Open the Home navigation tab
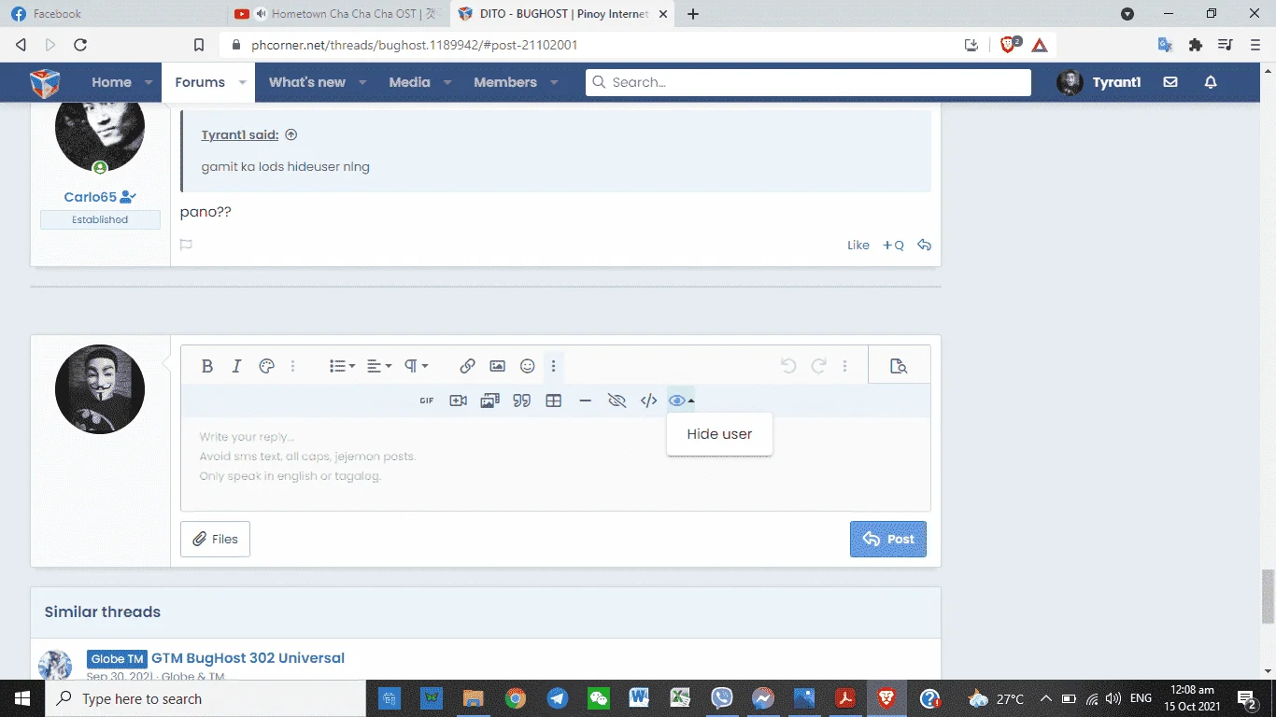Screen dimensions: 1276x717 click(111, 82)
